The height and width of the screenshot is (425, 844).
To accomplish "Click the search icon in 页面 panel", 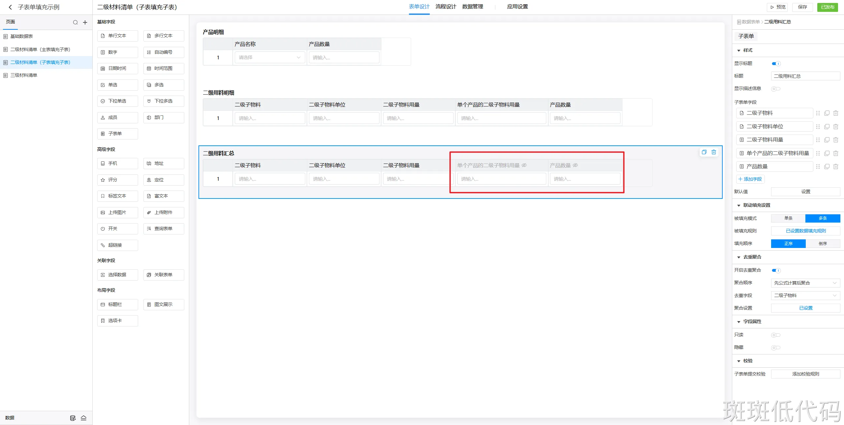I will point(75,22).
